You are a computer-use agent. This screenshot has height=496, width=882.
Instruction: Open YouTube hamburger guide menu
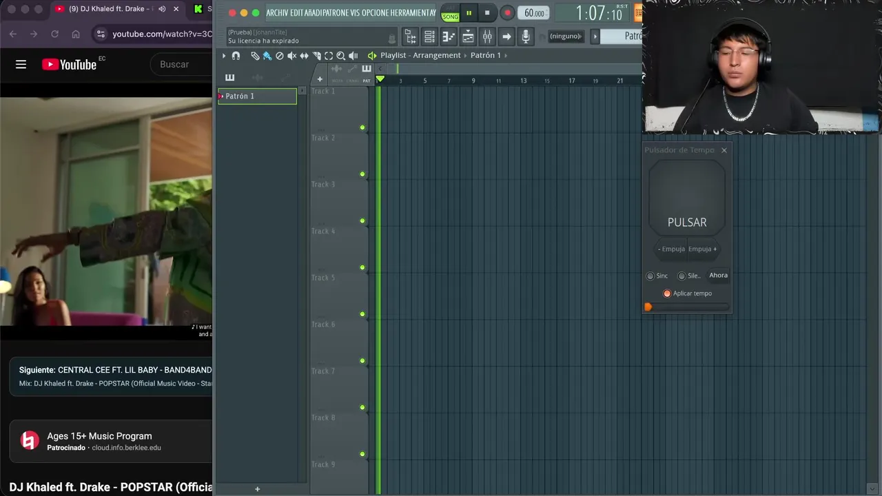click(21, 64)
